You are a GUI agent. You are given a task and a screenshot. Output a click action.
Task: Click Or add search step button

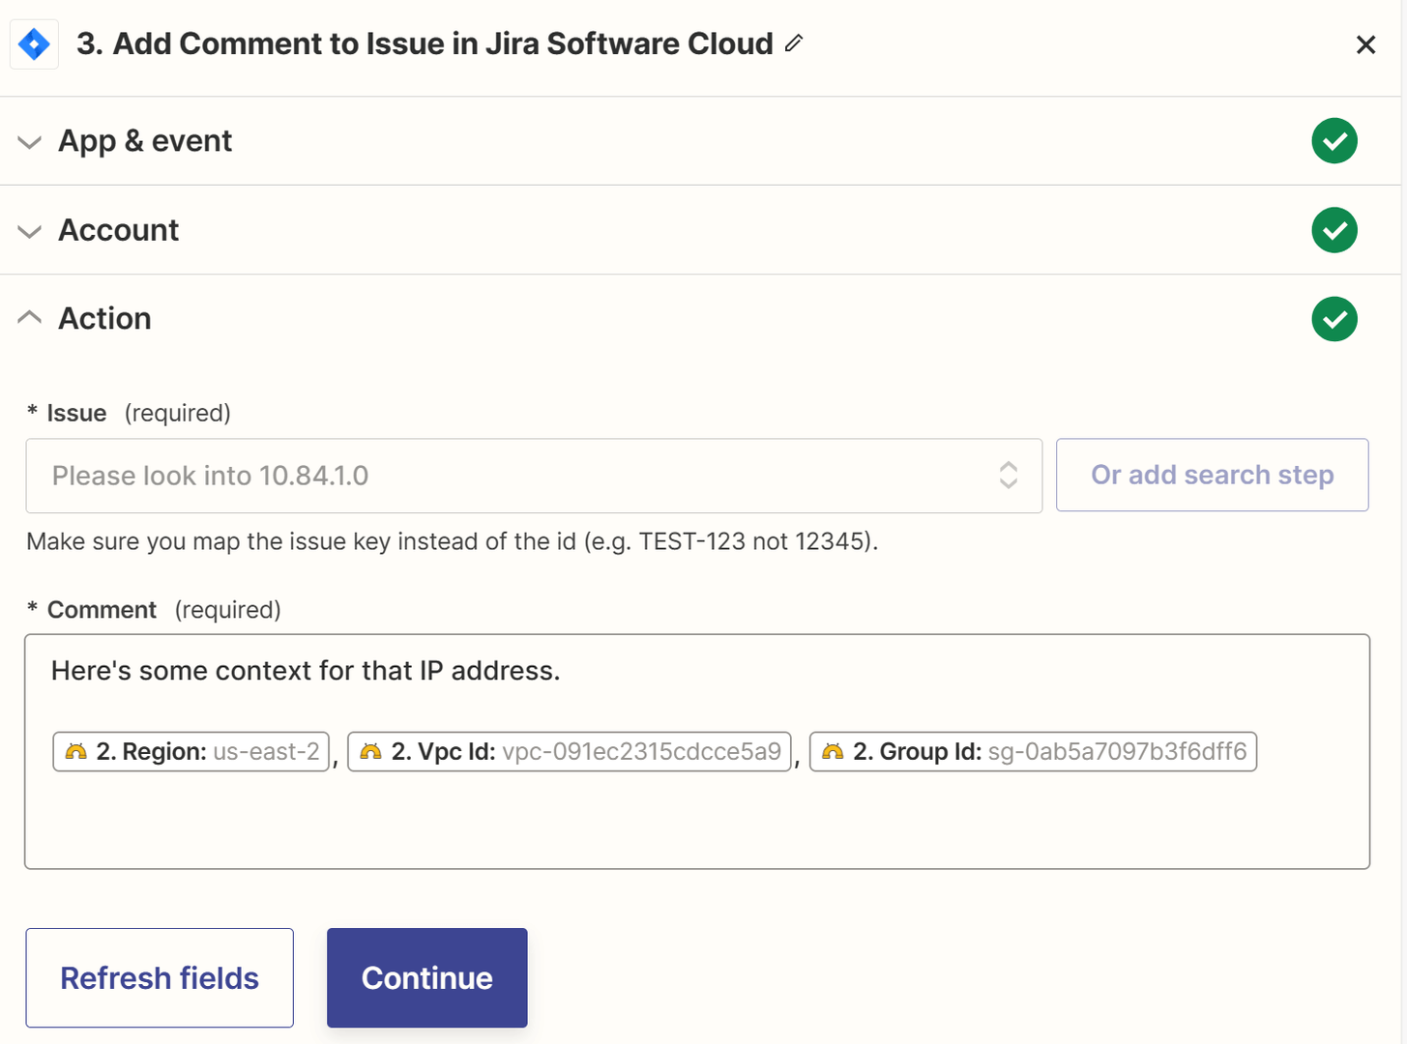pyautogui.click(x=1213, y=475)
